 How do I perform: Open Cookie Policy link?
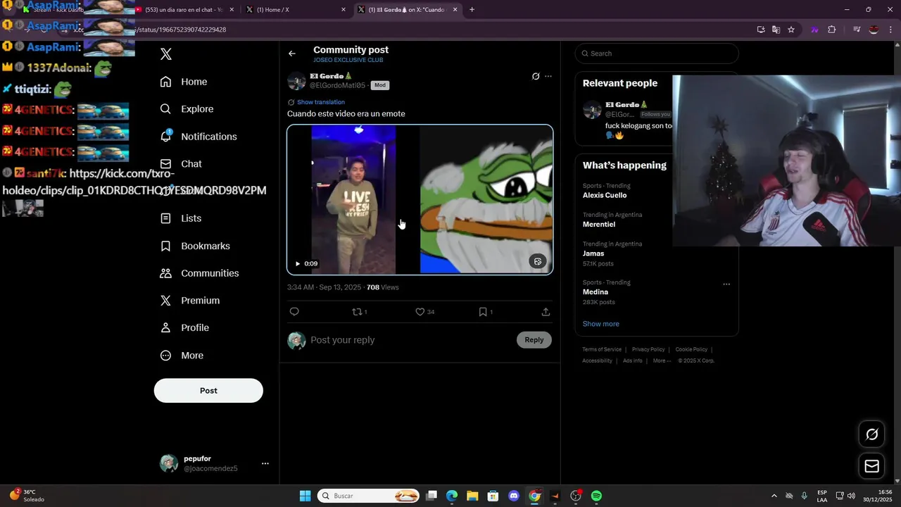691,349
